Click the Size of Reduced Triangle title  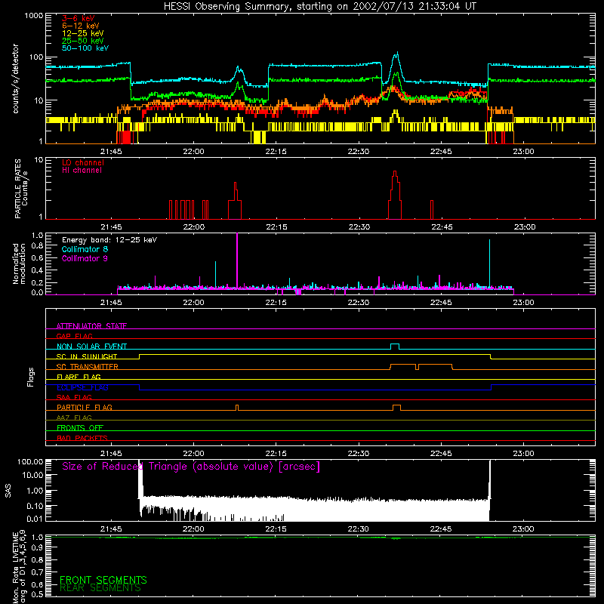point(191,467)
